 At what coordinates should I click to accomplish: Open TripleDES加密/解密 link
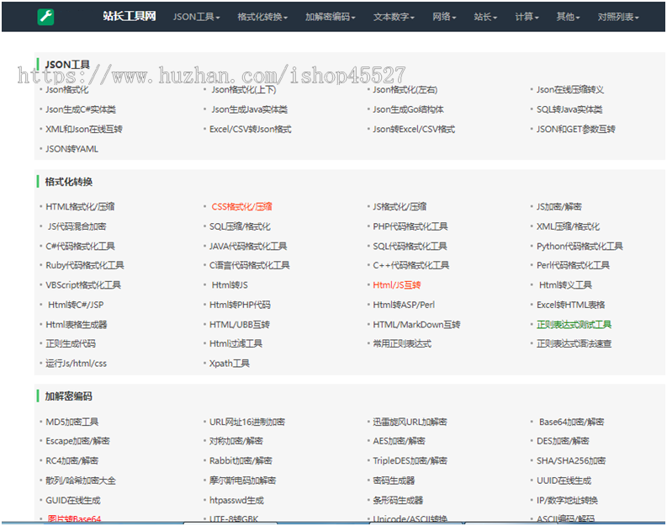(x=410, y=460)
